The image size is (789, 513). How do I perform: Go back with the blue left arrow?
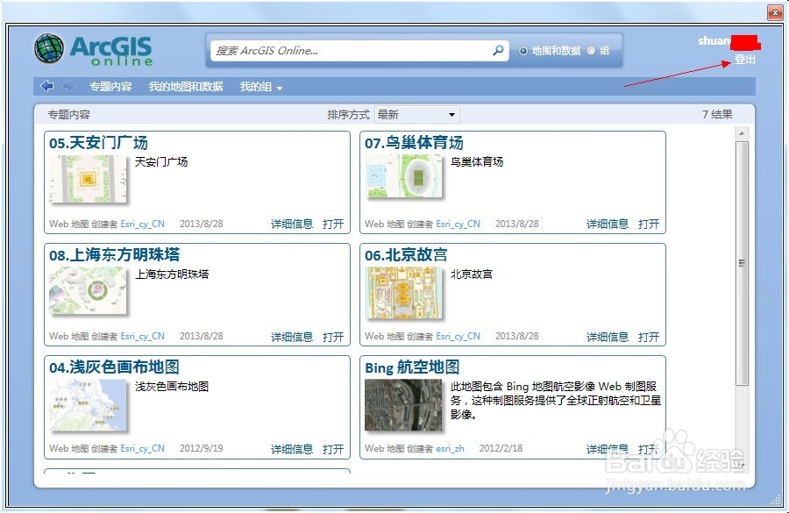pos(46,86)
